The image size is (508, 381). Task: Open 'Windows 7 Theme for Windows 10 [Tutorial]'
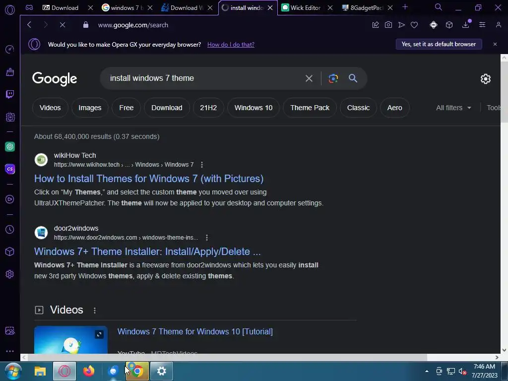pos(195,331)
